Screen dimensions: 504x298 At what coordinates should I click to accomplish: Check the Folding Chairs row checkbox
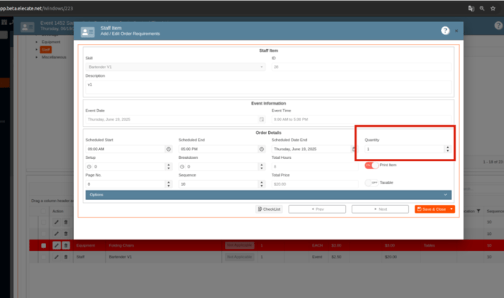coord(43,245)
